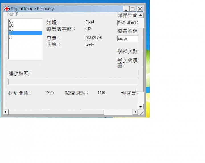Click the 找到圖像 label
This screenshot has width=205, height=163.
(20, 93)
